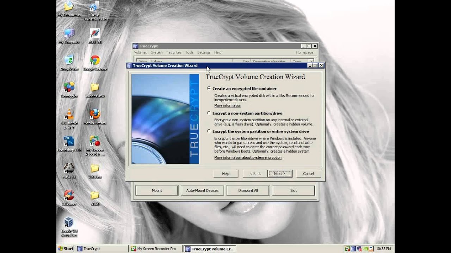Switch to TrueCrypt taskbar button

(102, 249)
